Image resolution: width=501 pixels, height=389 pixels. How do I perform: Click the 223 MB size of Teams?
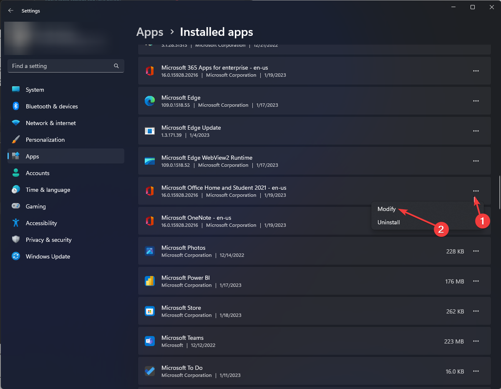tap(454, 341)
